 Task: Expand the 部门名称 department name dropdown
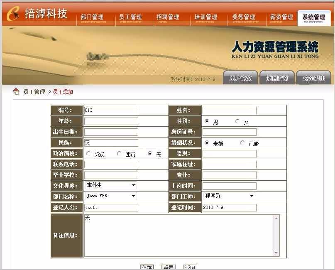point(133,196)
